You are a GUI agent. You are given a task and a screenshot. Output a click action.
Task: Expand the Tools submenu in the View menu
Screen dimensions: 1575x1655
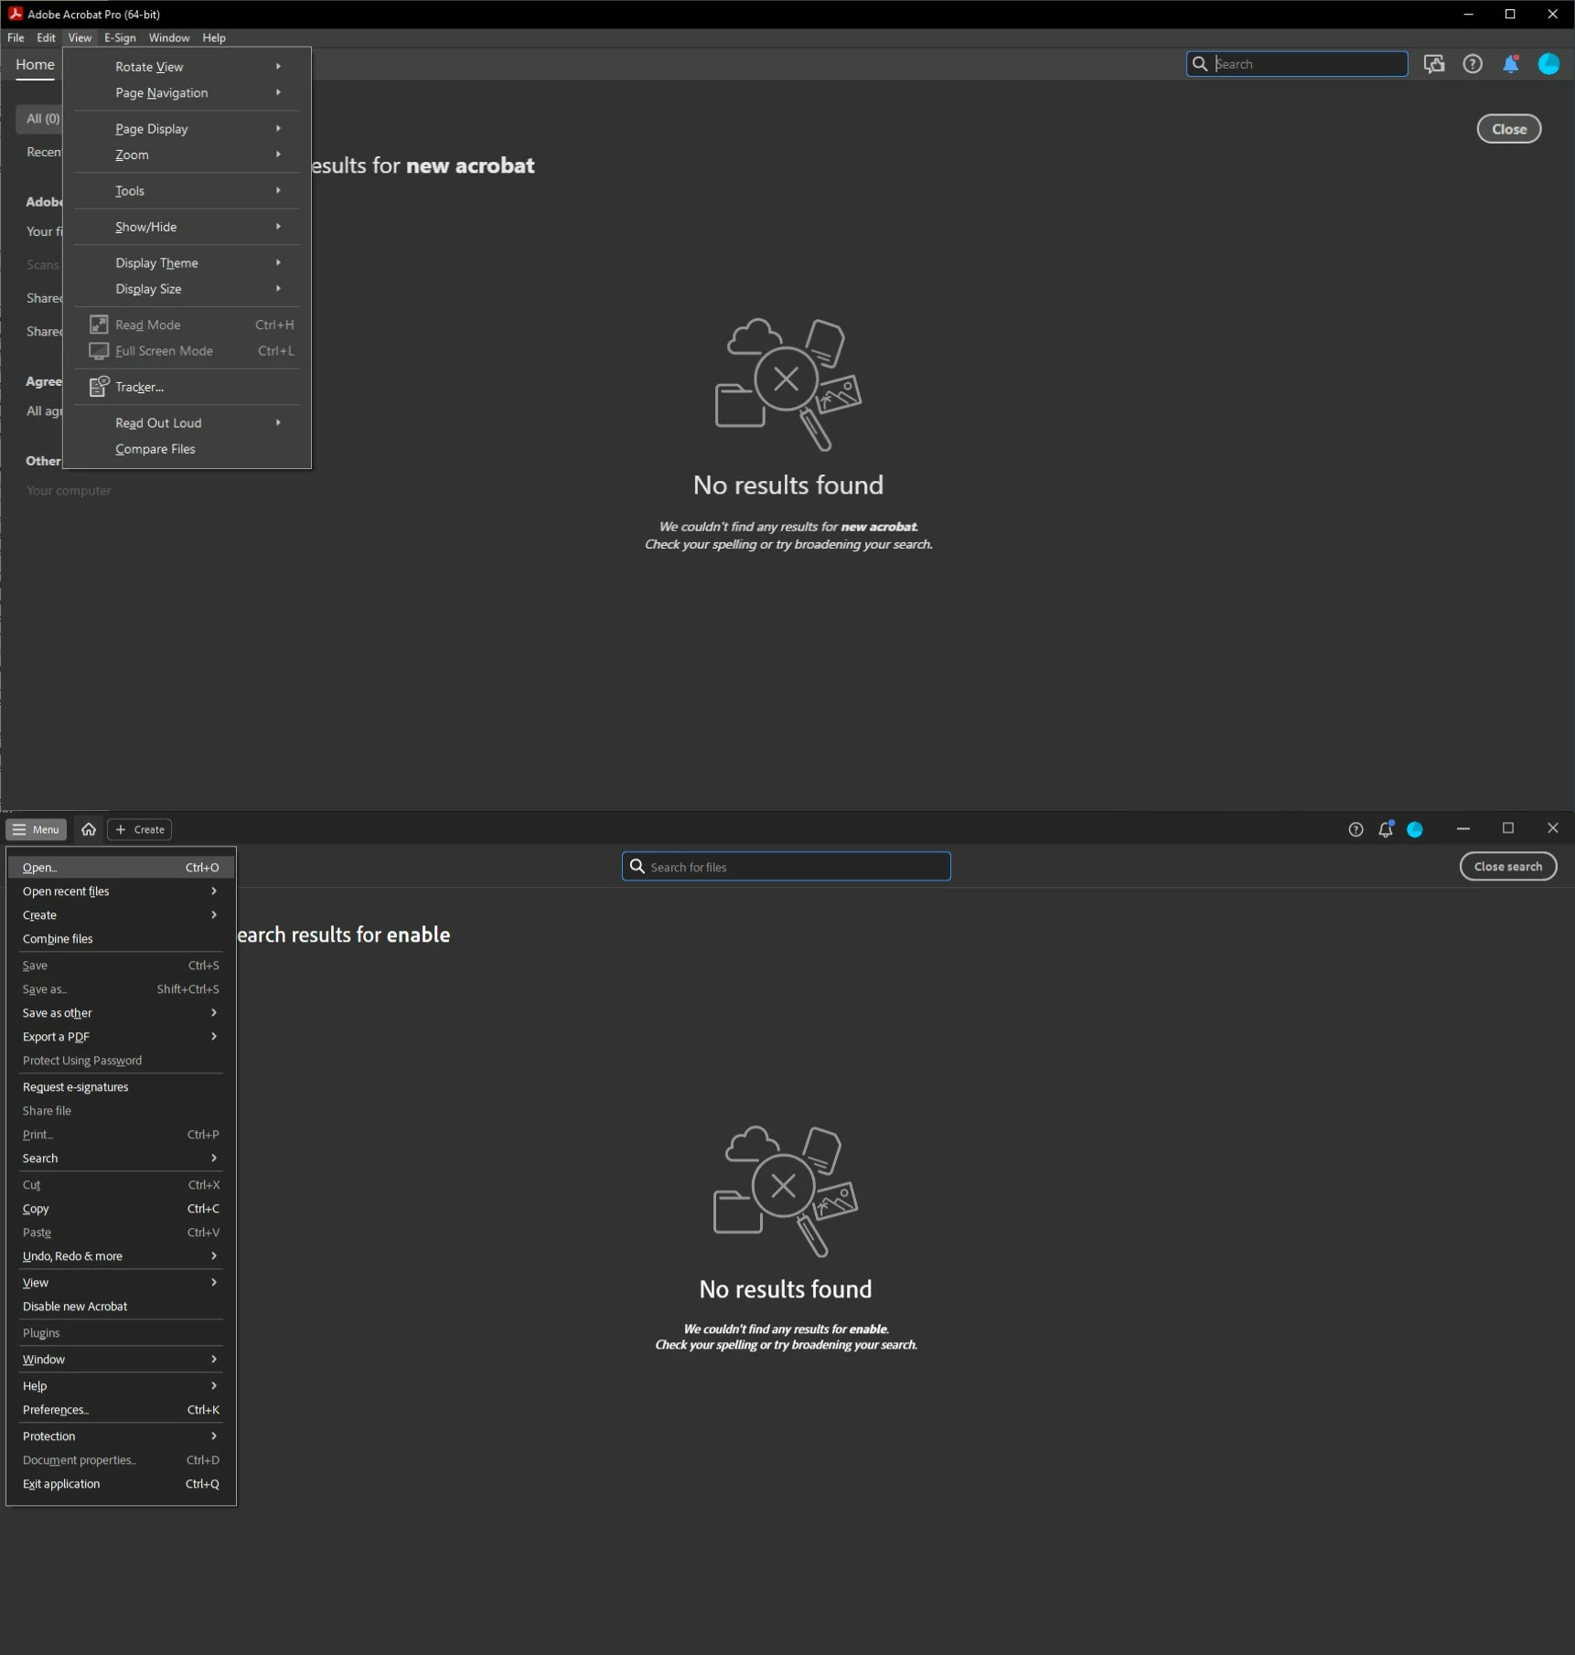[x=187, y=191]
